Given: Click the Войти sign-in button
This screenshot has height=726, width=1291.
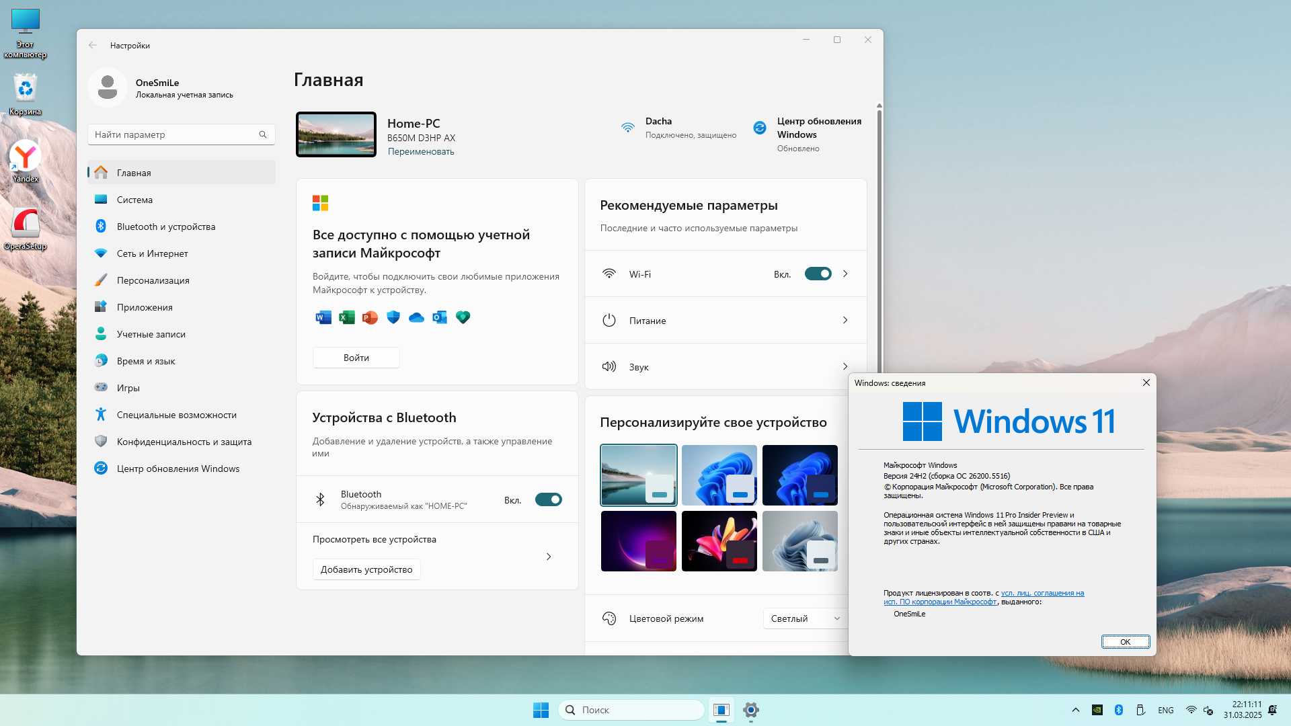Looking at the screenshot, I should coord(356,358).
